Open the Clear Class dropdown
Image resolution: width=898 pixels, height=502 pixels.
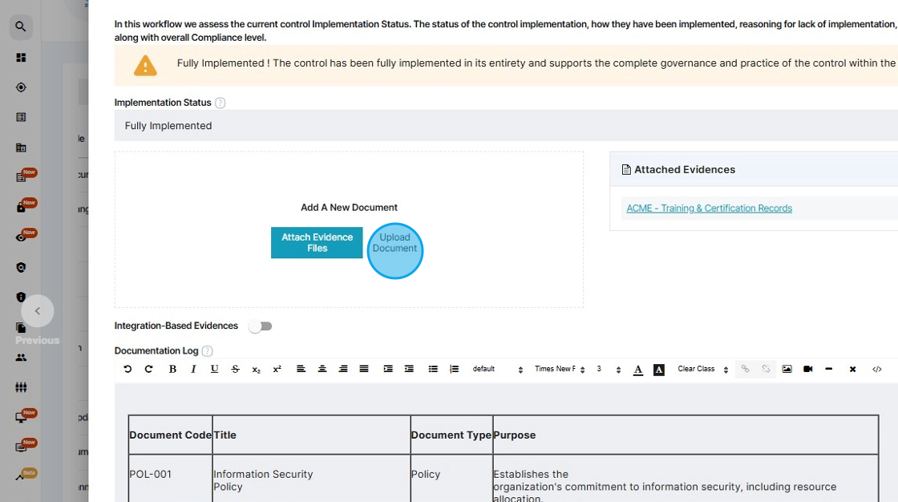click(702, 369)
